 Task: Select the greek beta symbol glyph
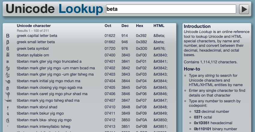[x=8, y=49]
